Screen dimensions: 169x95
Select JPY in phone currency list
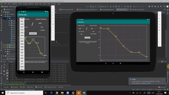(22, 64)
